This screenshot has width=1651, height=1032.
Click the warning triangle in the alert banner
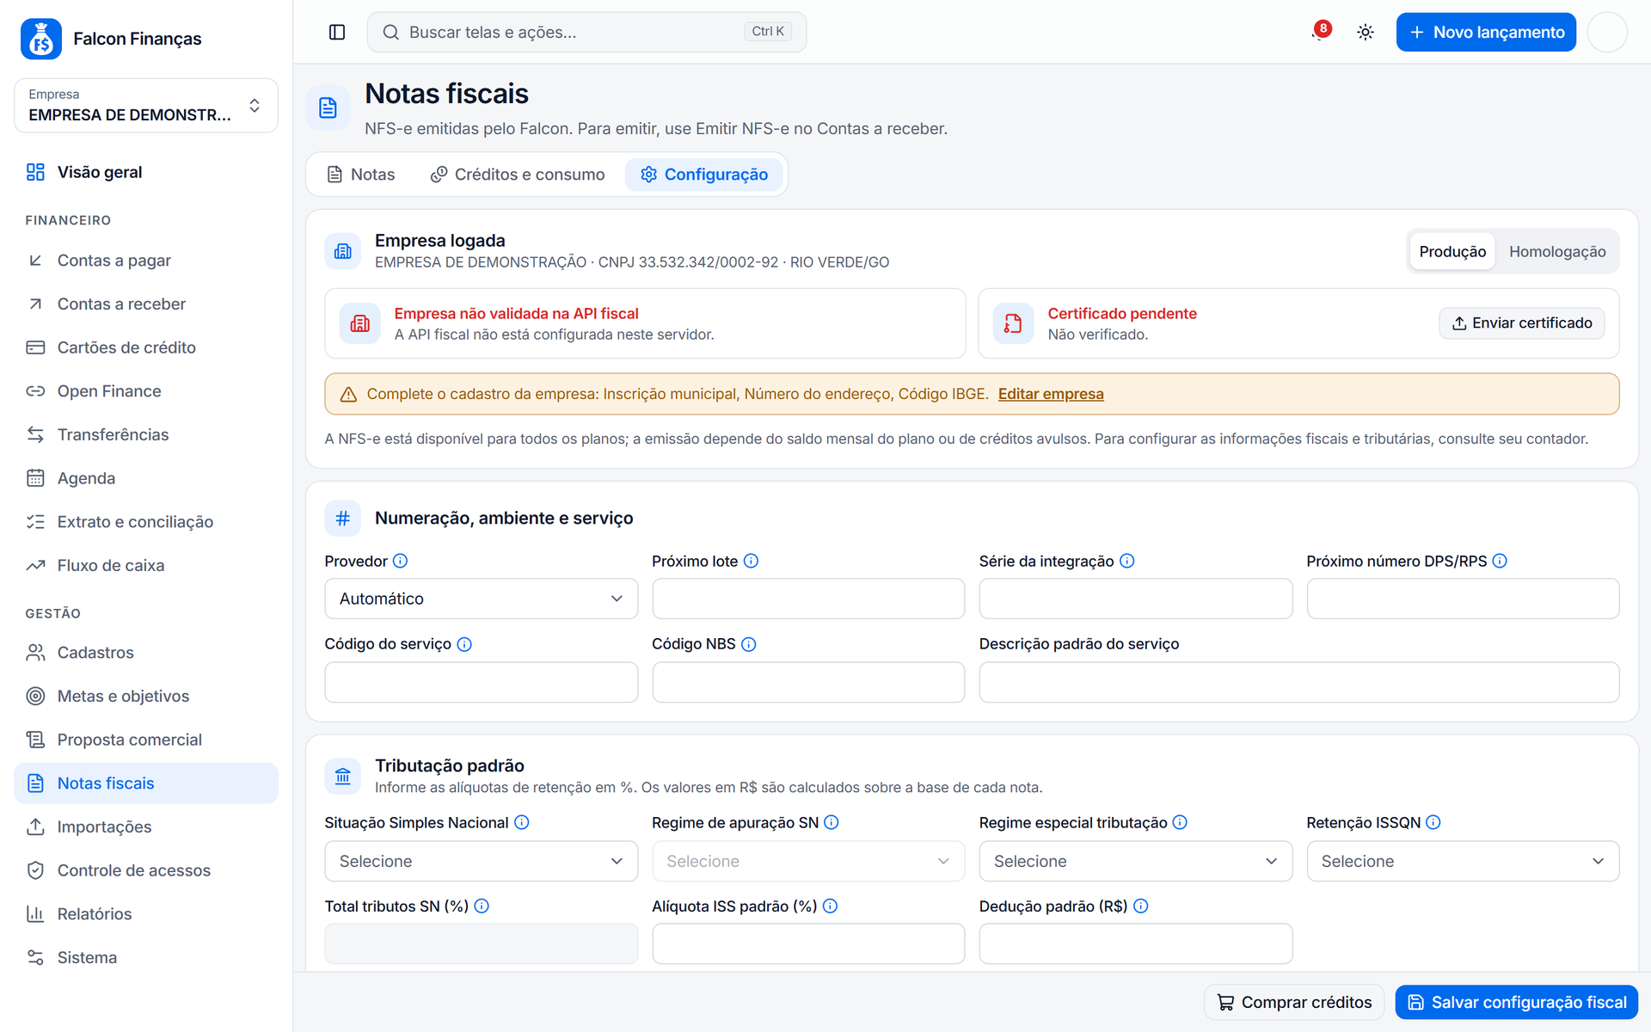tap(348, 394)
